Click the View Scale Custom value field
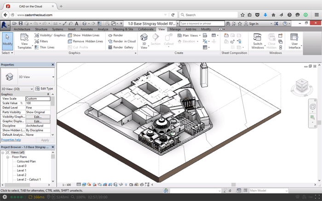The image size is (322, 201). coord(38,99)
